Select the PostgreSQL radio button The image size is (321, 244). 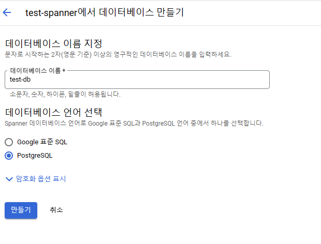click(9, 155)
